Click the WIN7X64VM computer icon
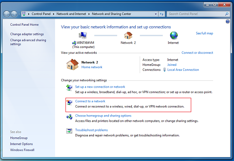Screen dimensions: 234x161 click(x=83, y=35)
